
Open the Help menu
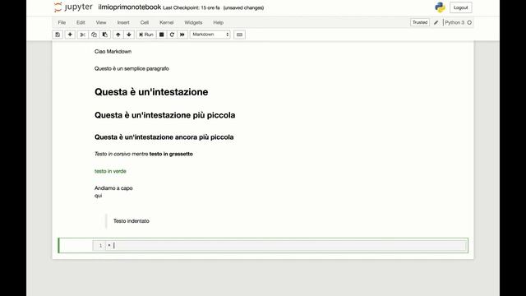[x=218, y=22]
